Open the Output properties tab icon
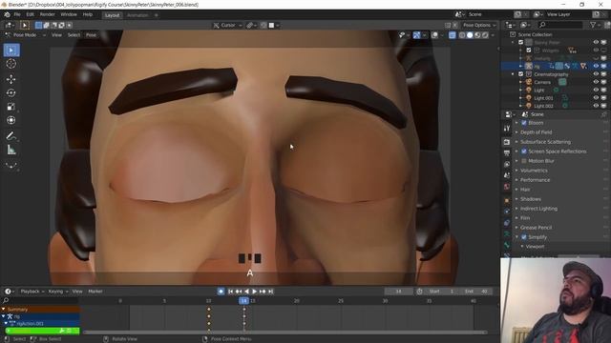The image size is (611, 343). tap(507, 153)
